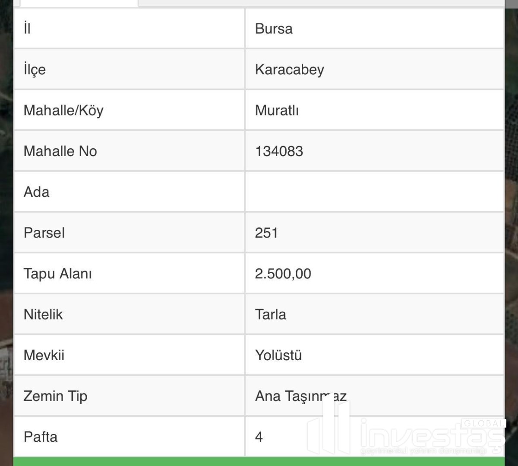Click the Pafta value 4
This screenshot has height=466, width=518.
[259, 437]
